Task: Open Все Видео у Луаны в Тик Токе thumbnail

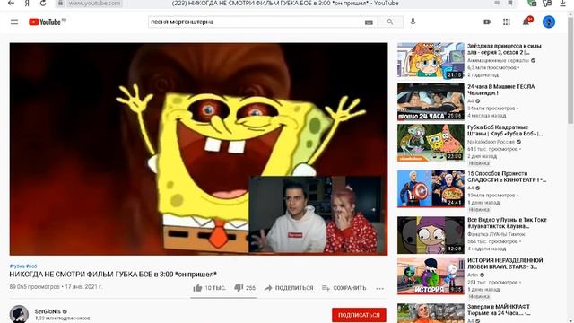Action: click(x=430, y=235)
